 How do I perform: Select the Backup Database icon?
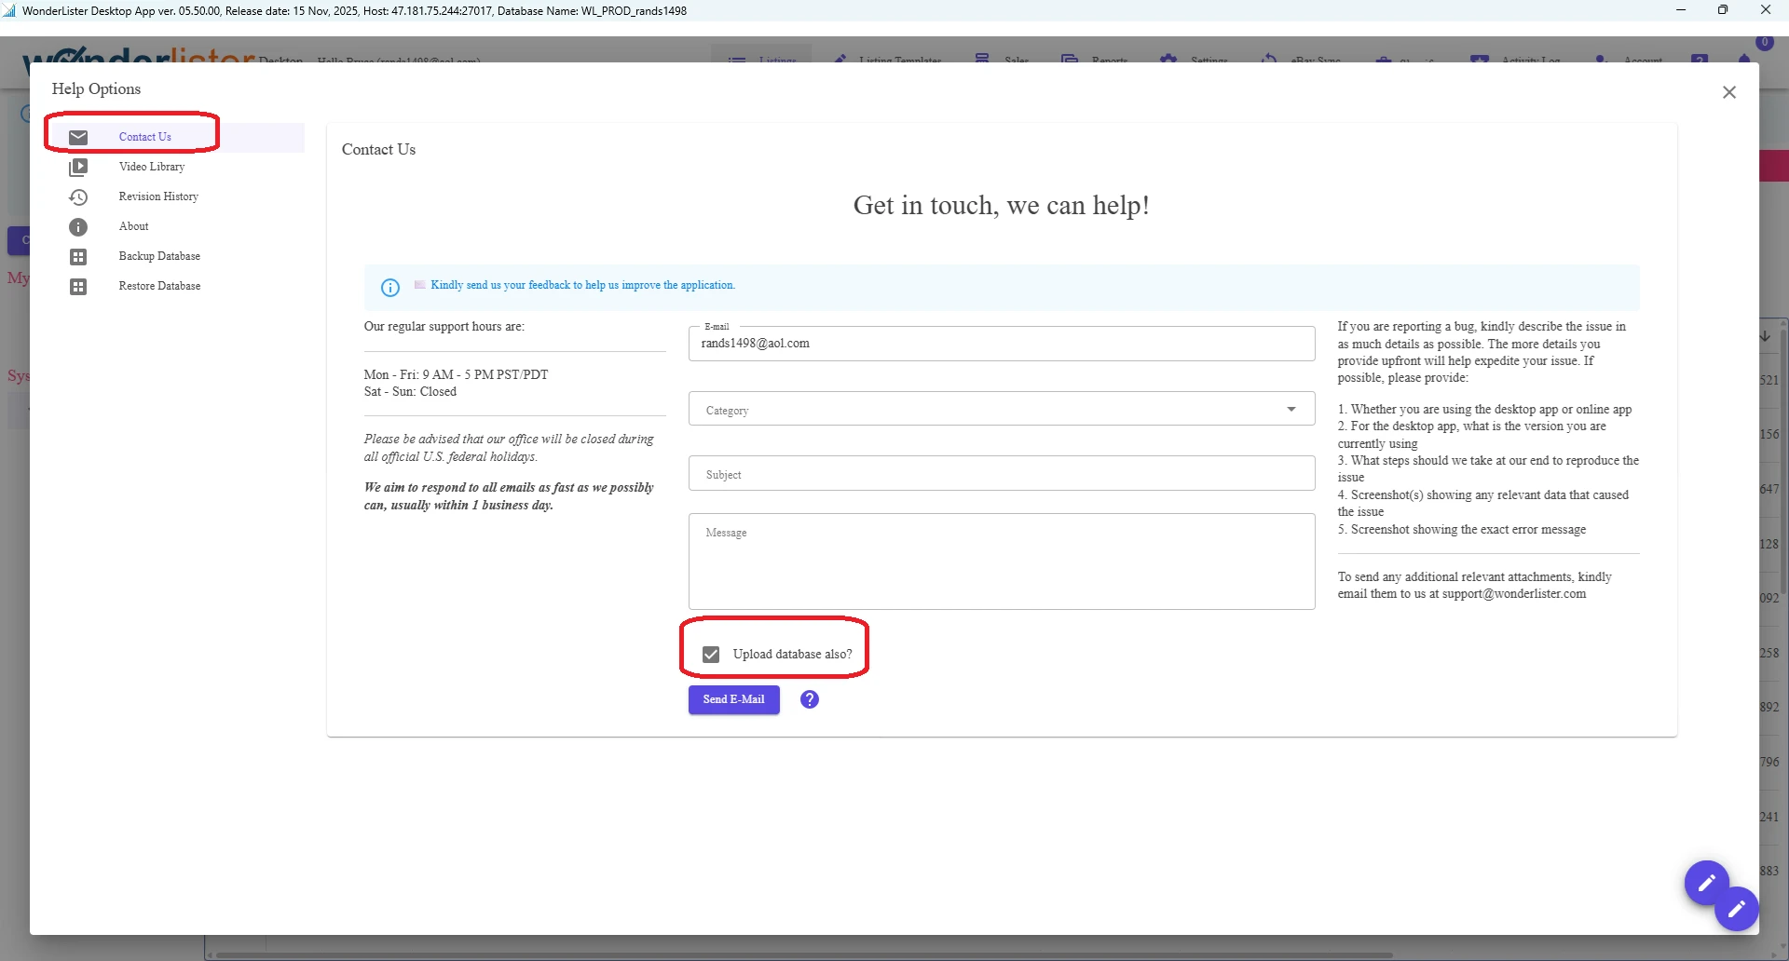78,256
